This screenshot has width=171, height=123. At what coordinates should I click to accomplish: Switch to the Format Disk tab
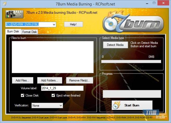tap(29, 32)
